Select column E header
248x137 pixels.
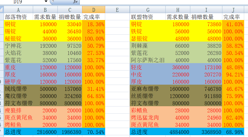(117, 10)
